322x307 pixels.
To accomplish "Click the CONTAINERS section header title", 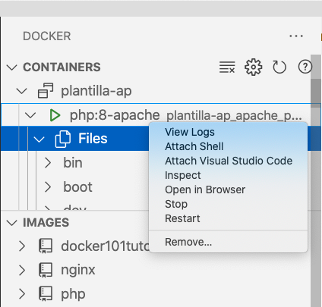I will pos(62,67).
